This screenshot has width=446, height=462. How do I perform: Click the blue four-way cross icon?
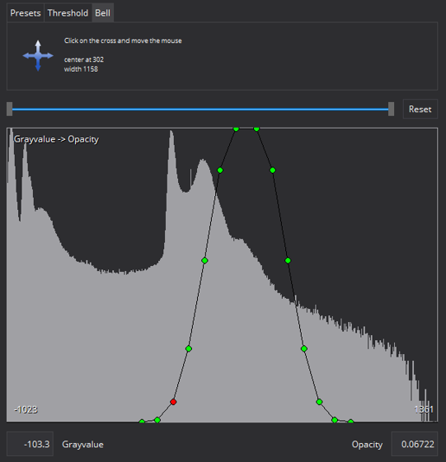[x=38, y=56]
